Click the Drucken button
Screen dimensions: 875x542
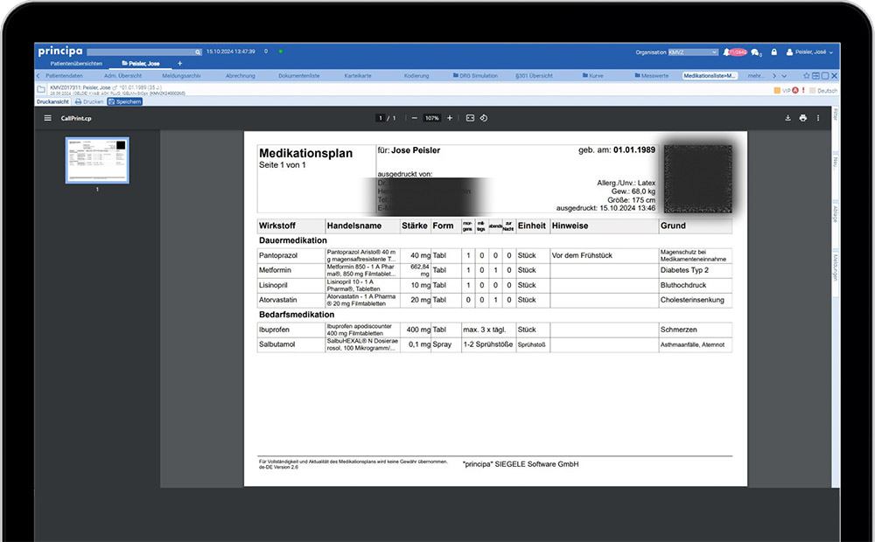89,101
